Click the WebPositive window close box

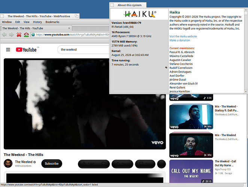[2, 16]
